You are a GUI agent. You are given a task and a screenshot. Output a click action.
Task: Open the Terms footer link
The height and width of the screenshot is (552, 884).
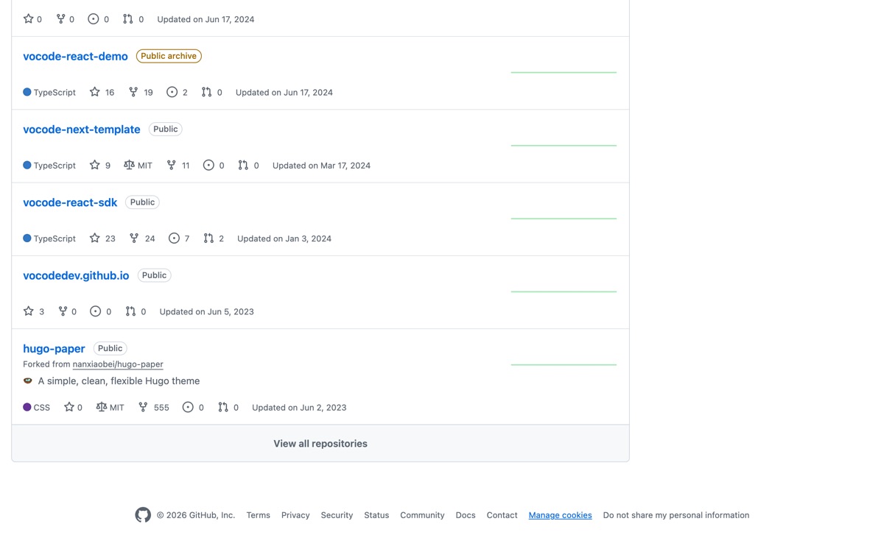click(x=258, y=515)
